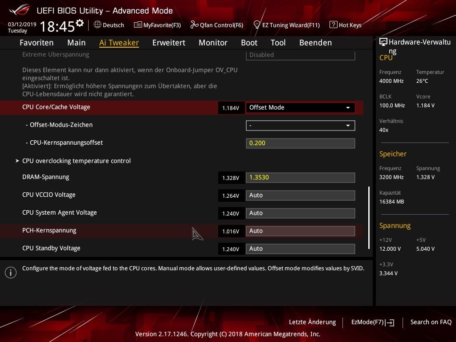Click Letzte Änderung button
This screenshot has height=342, width=456.
coord(312,322)
